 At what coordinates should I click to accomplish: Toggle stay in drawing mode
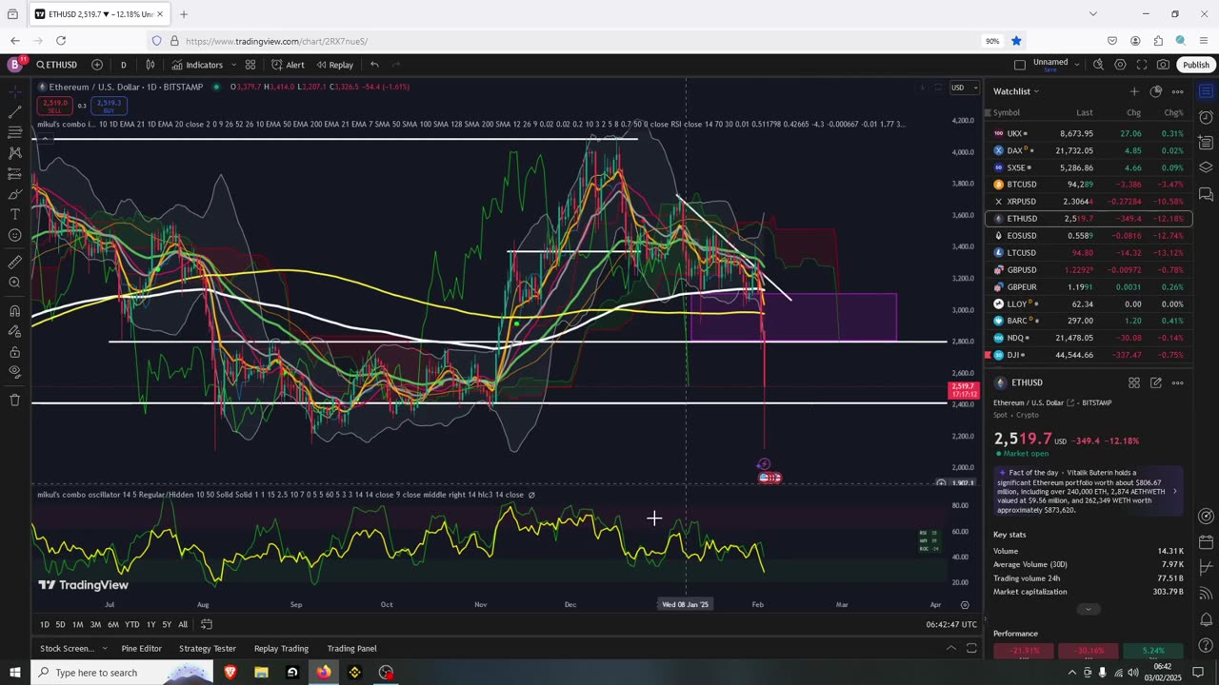14,331
